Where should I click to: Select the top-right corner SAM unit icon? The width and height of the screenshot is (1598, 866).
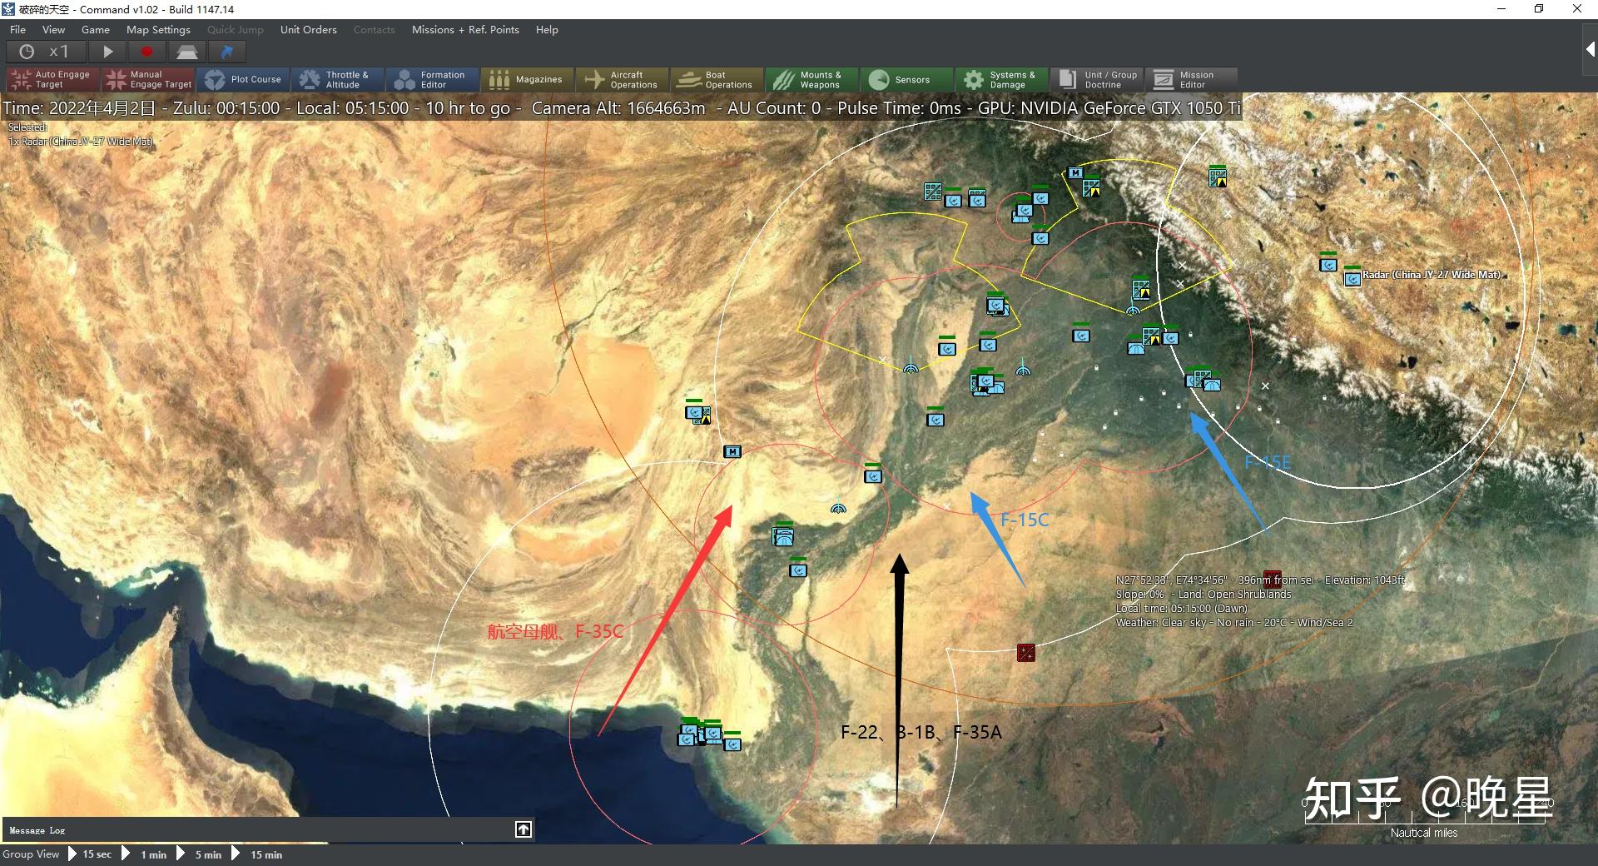coord(1218,177)
